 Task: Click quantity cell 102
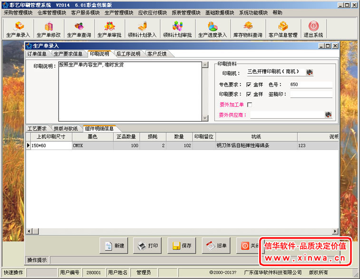pos(179,145)
